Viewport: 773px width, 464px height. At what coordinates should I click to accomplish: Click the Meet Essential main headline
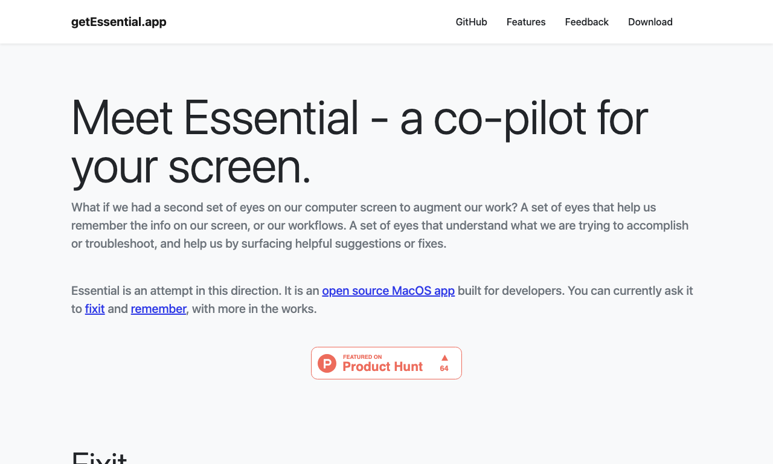pyautogui.click(x=359, y=141)
